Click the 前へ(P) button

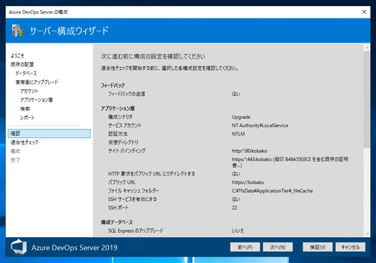click(x=245, y=247)
